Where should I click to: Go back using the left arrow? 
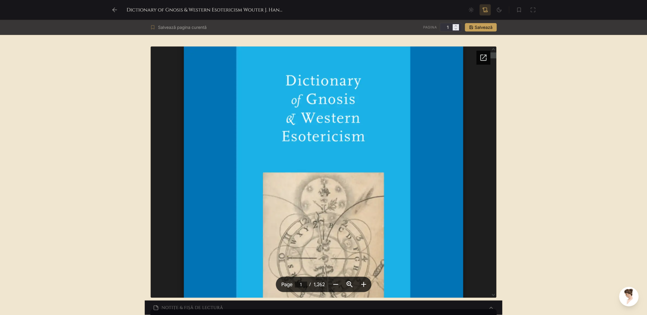click(x=115, y=10)
